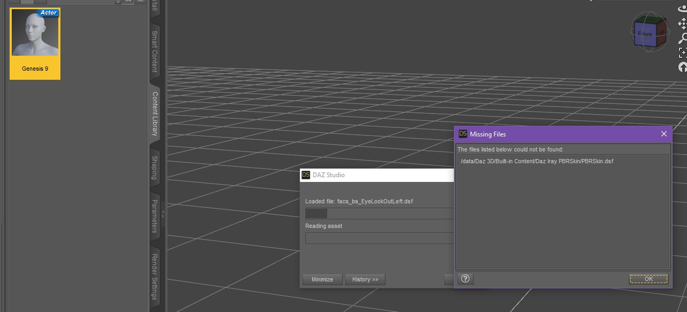Click the 'Reading asset' status label

pos(324,226)
